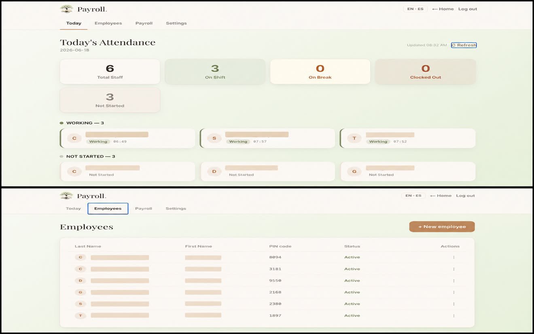Click the tree logo on Today's Attendance page
The image size is (534, 334).
coord(66,9)
